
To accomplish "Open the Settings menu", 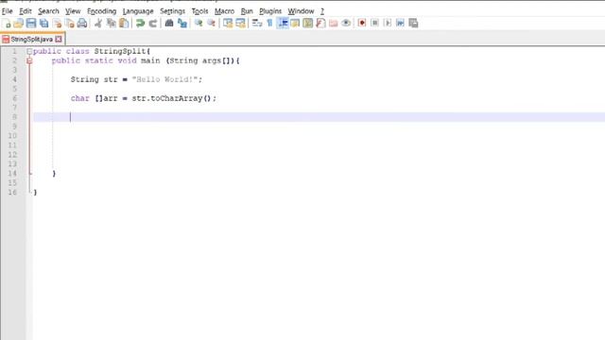I will coord(172,11).
